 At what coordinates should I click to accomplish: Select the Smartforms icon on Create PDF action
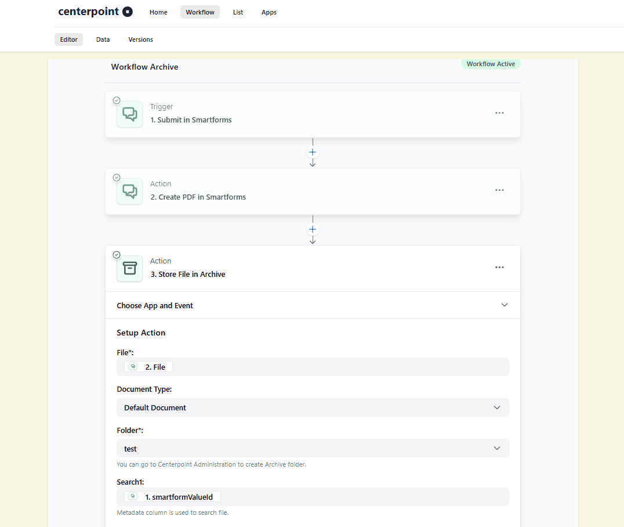[x=129, y=191]
